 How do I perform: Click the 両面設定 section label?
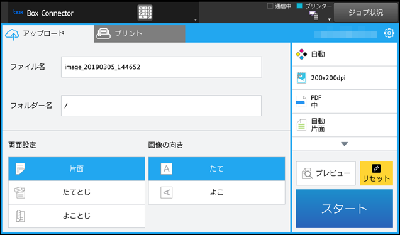(22, 145)
